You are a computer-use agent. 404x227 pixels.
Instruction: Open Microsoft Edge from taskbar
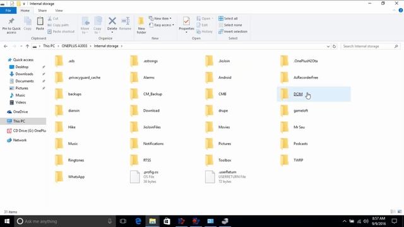click(138, 221)
